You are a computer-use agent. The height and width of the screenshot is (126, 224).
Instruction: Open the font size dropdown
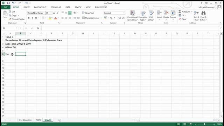[x=51, y=13]
